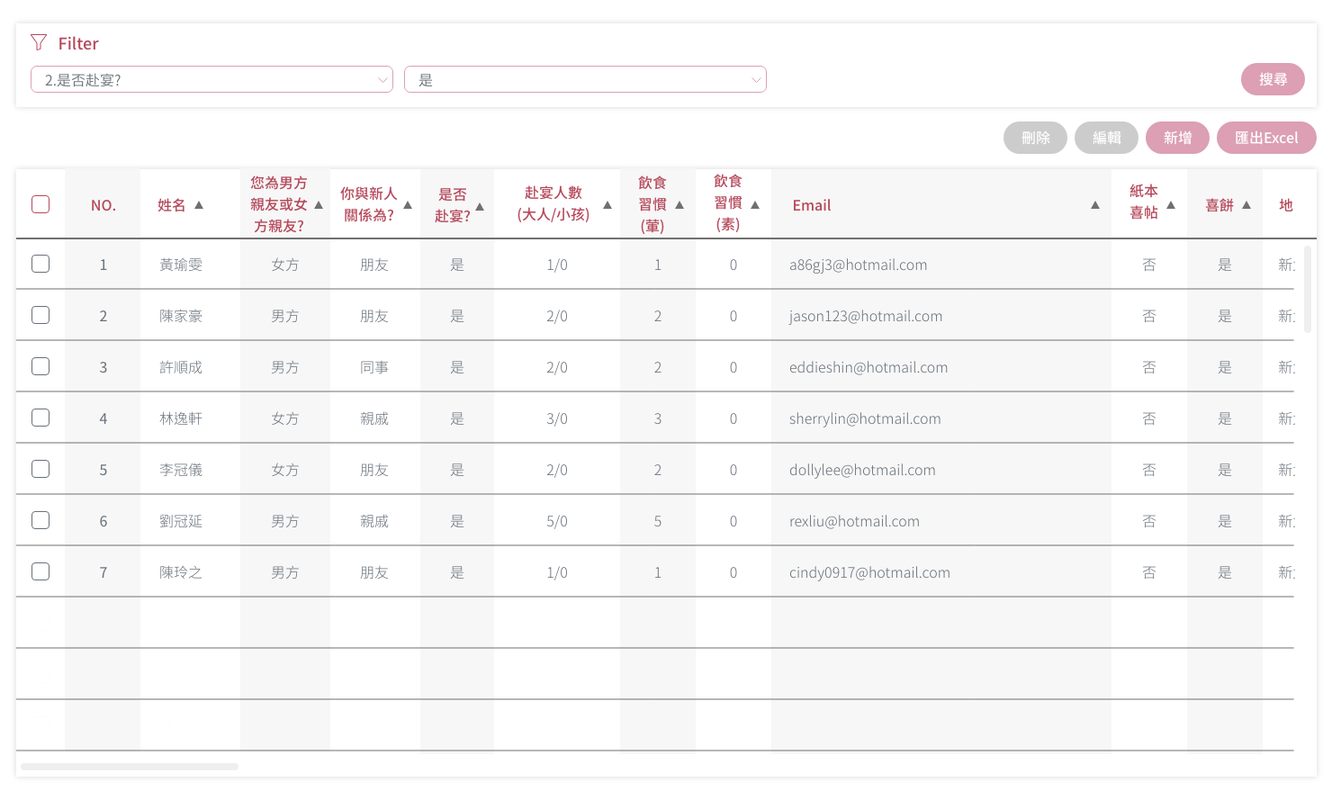Open the 2.是否赴宴? filter dropdown

pyautogui.click(x=211, y=79)
